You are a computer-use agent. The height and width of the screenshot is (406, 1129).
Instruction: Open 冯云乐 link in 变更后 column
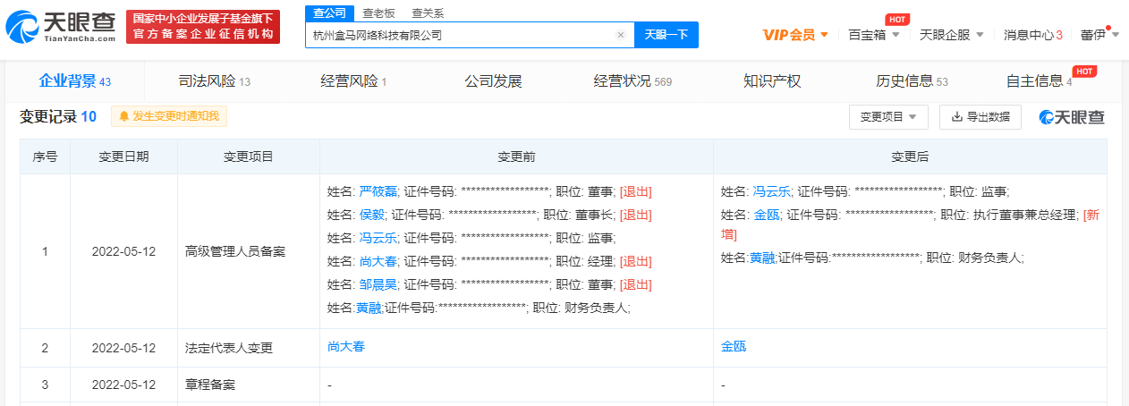tap(771, 191)
